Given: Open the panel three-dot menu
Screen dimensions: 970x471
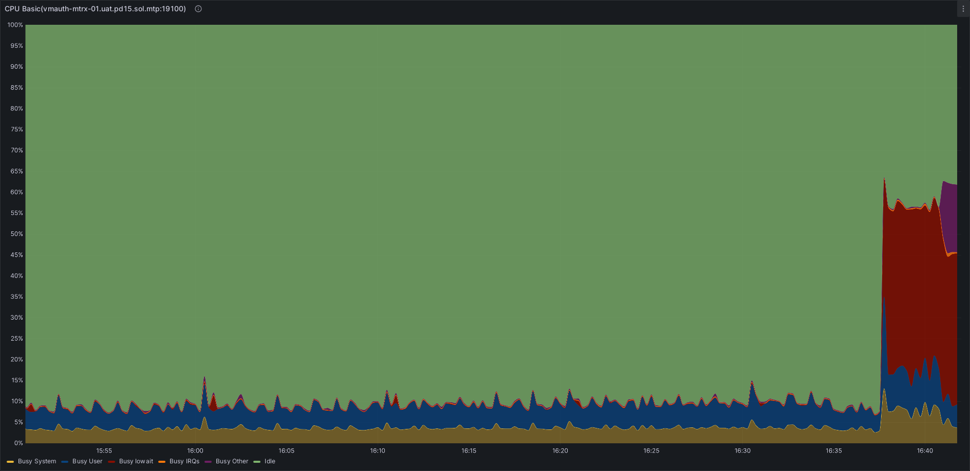Looking at the screenshot, I should 963,9.
